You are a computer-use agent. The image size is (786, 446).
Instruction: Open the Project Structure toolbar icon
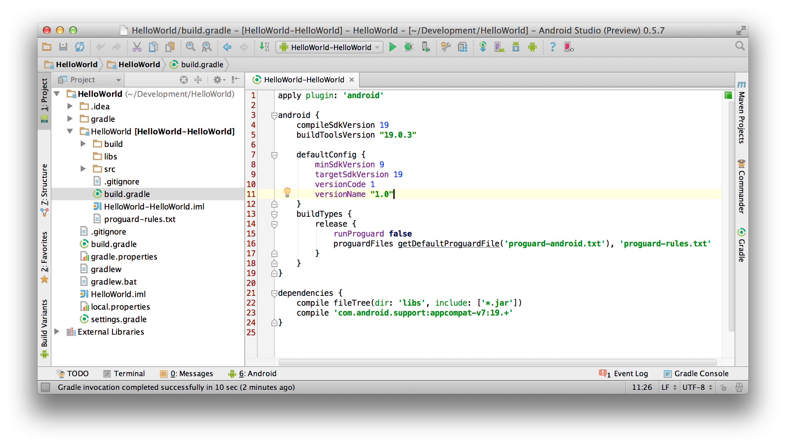[463, 47]
